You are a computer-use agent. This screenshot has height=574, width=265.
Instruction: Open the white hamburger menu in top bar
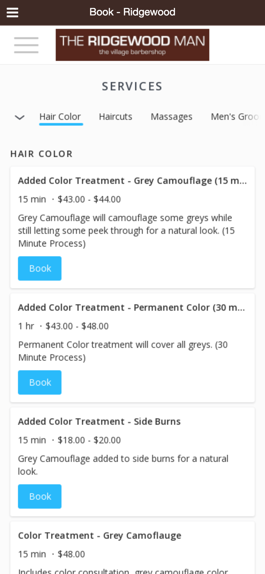(x=12, y=12)
